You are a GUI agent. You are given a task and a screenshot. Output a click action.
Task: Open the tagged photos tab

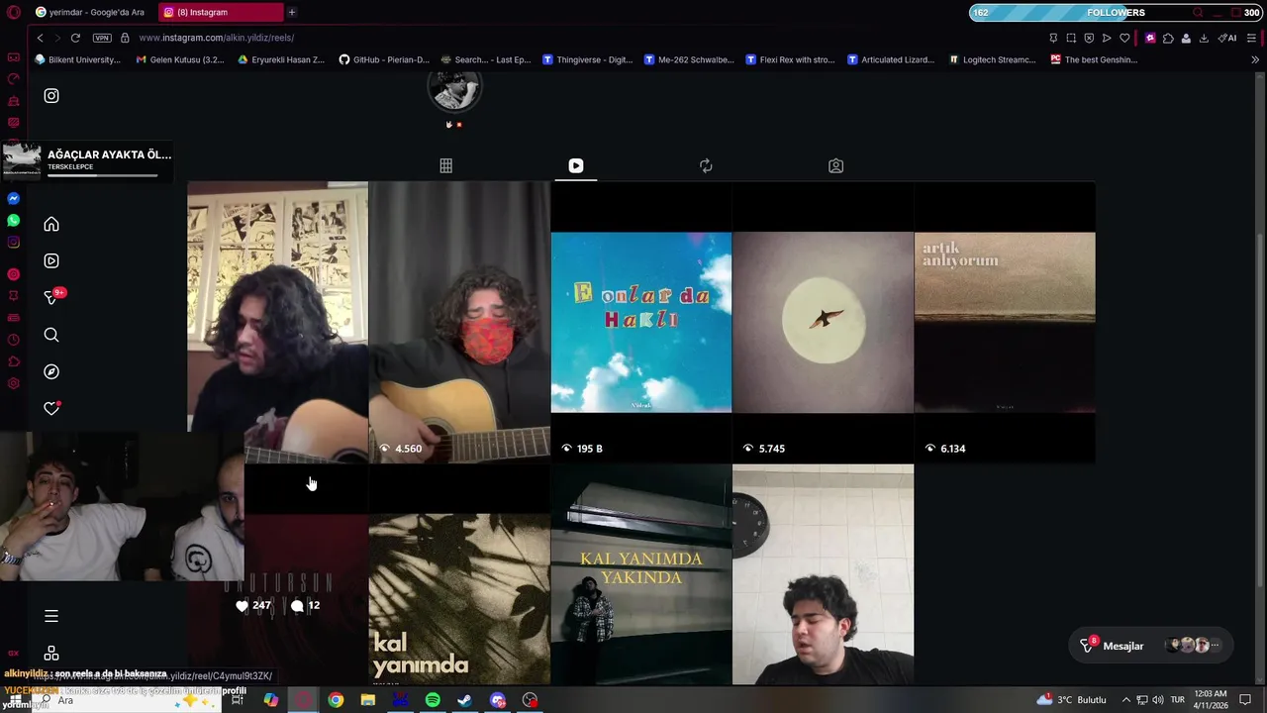pyautogui.click(x=835, y=165)
